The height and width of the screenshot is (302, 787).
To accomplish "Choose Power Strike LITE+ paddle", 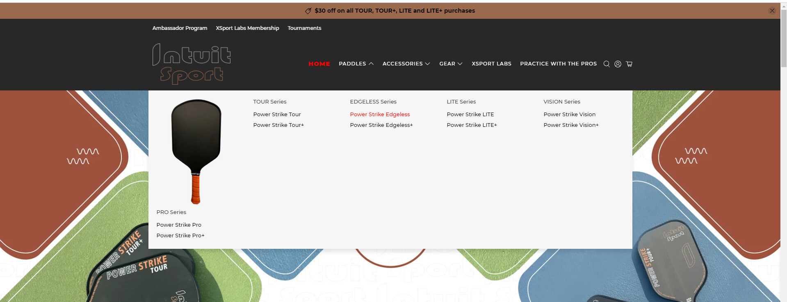I will pyautogui.click(x=472, y=125).
